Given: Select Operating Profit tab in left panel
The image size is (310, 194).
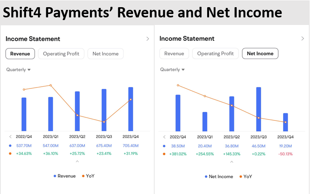Looking at the screenshot, I should [61, 54].
